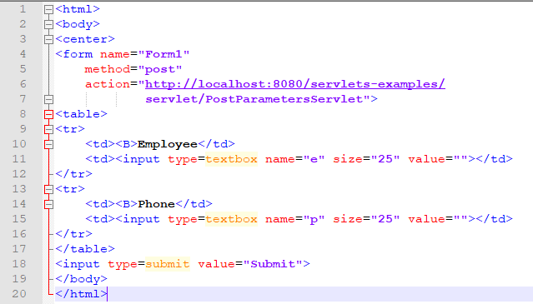Image resolution: width=533 pixels, height=304 pixels.
Task: Click the "post" method value
Action: tap(160, 69)
